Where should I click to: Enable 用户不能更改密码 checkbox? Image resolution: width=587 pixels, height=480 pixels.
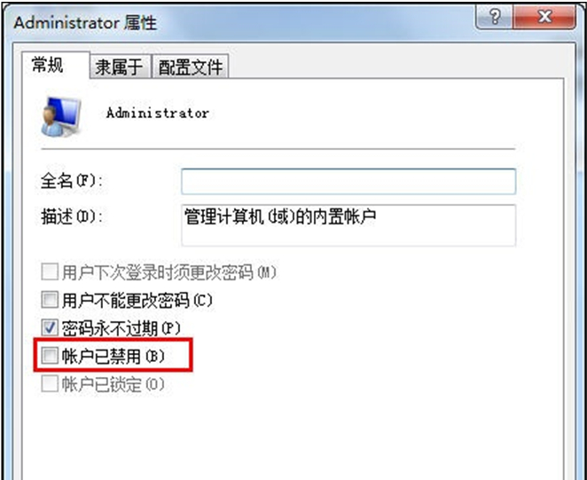tap(50, 300)
